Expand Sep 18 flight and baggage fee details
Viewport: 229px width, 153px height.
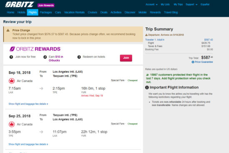(x=28, y=104)
